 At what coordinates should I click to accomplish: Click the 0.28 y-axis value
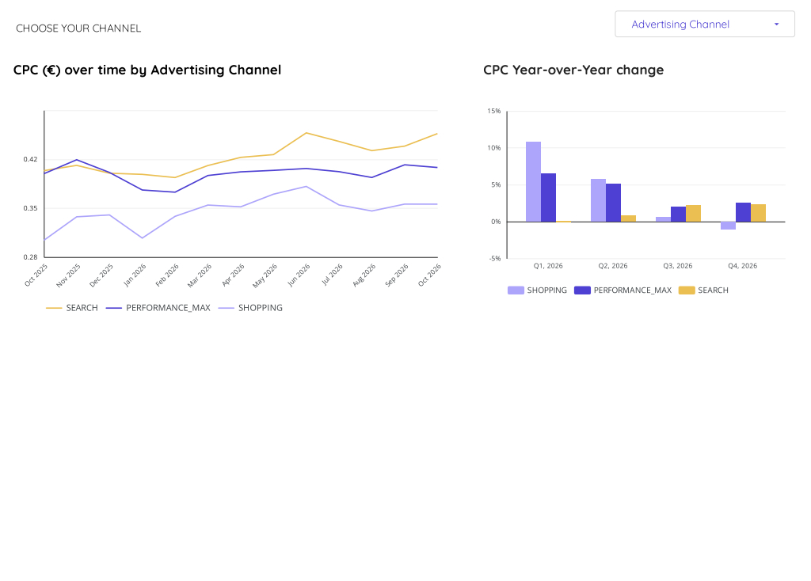[x=31, y=257]
